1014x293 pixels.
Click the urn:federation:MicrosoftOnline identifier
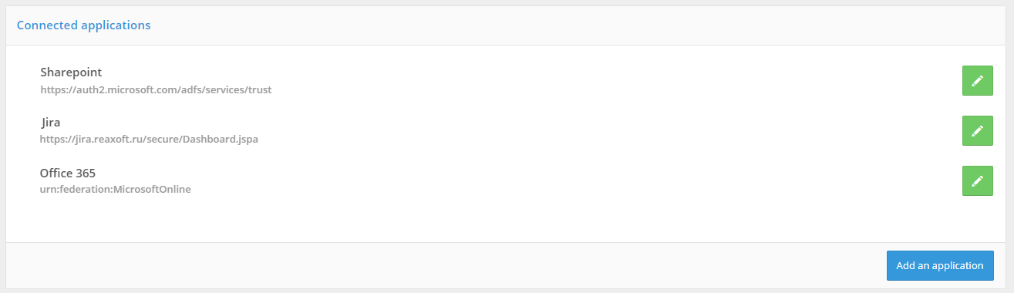click(116, 189)
